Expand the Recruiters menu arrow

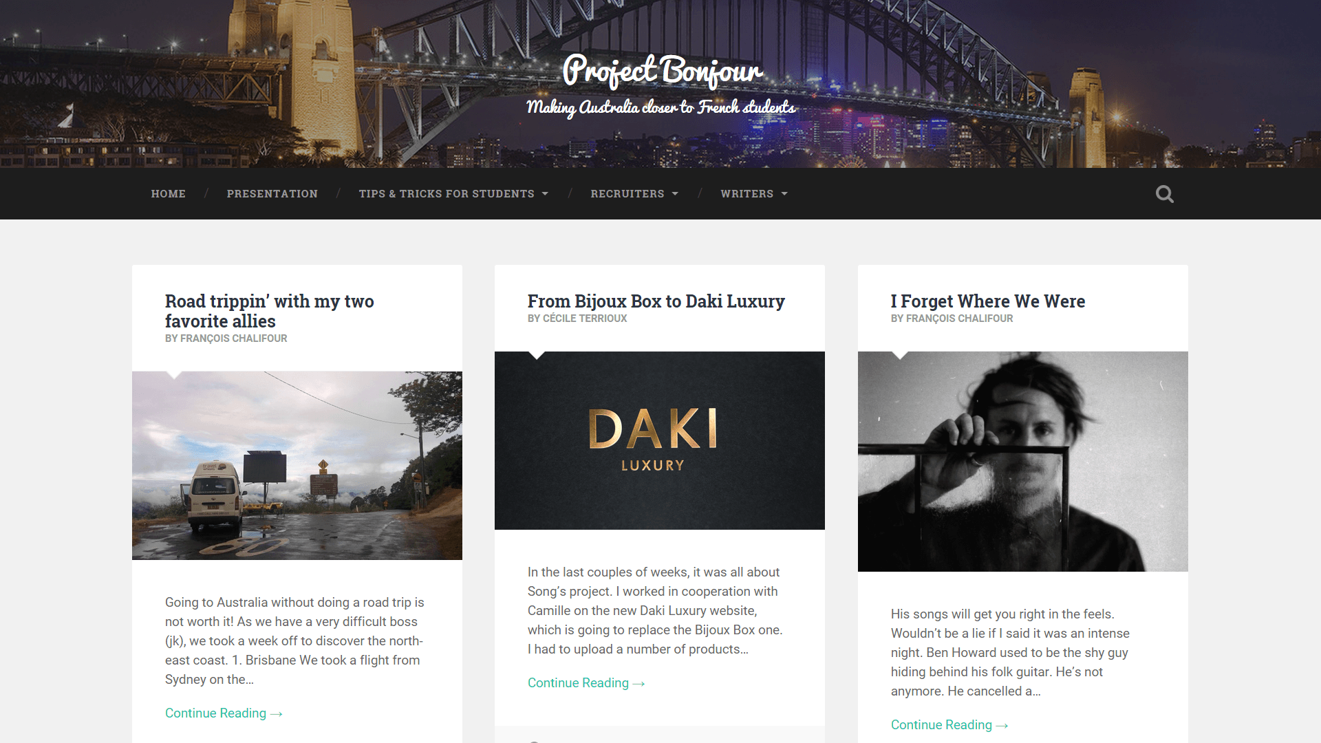[675, 194]
